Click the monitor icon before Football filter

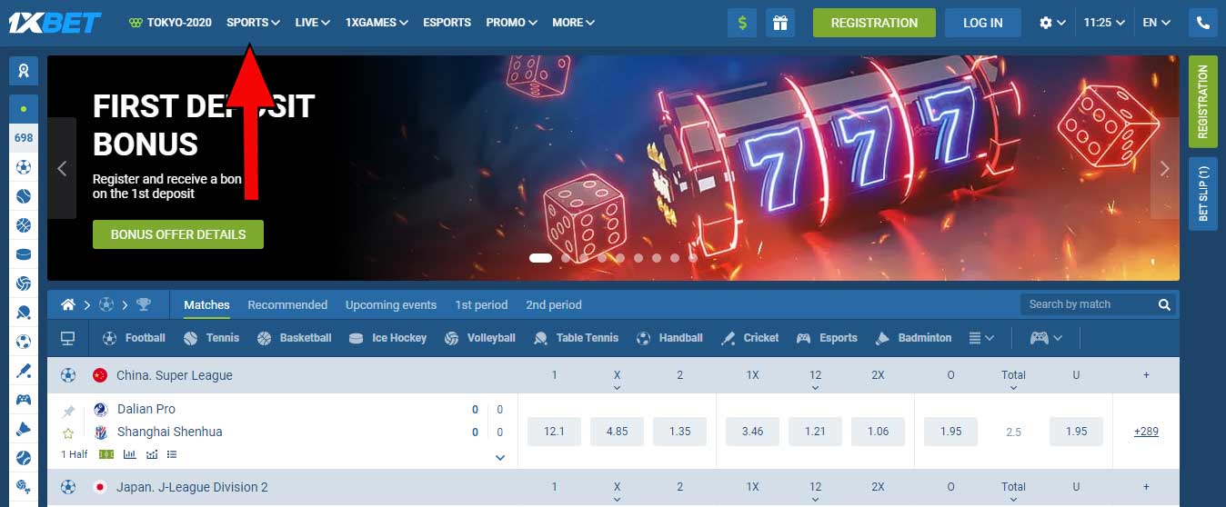coord(67,338)
